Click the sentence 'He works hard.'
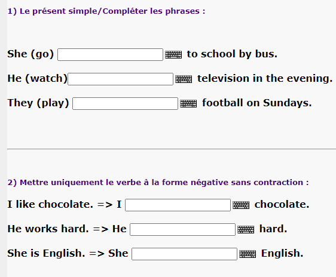 coord(48,229)
